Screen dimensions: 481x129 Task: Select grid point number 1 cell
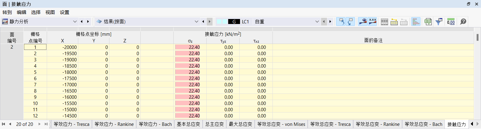[35, 47]
